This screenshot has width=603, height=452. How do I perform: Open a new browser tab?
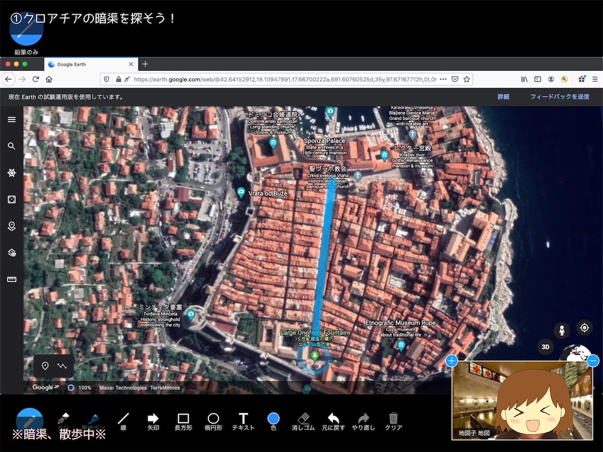[x=145, y=64]
